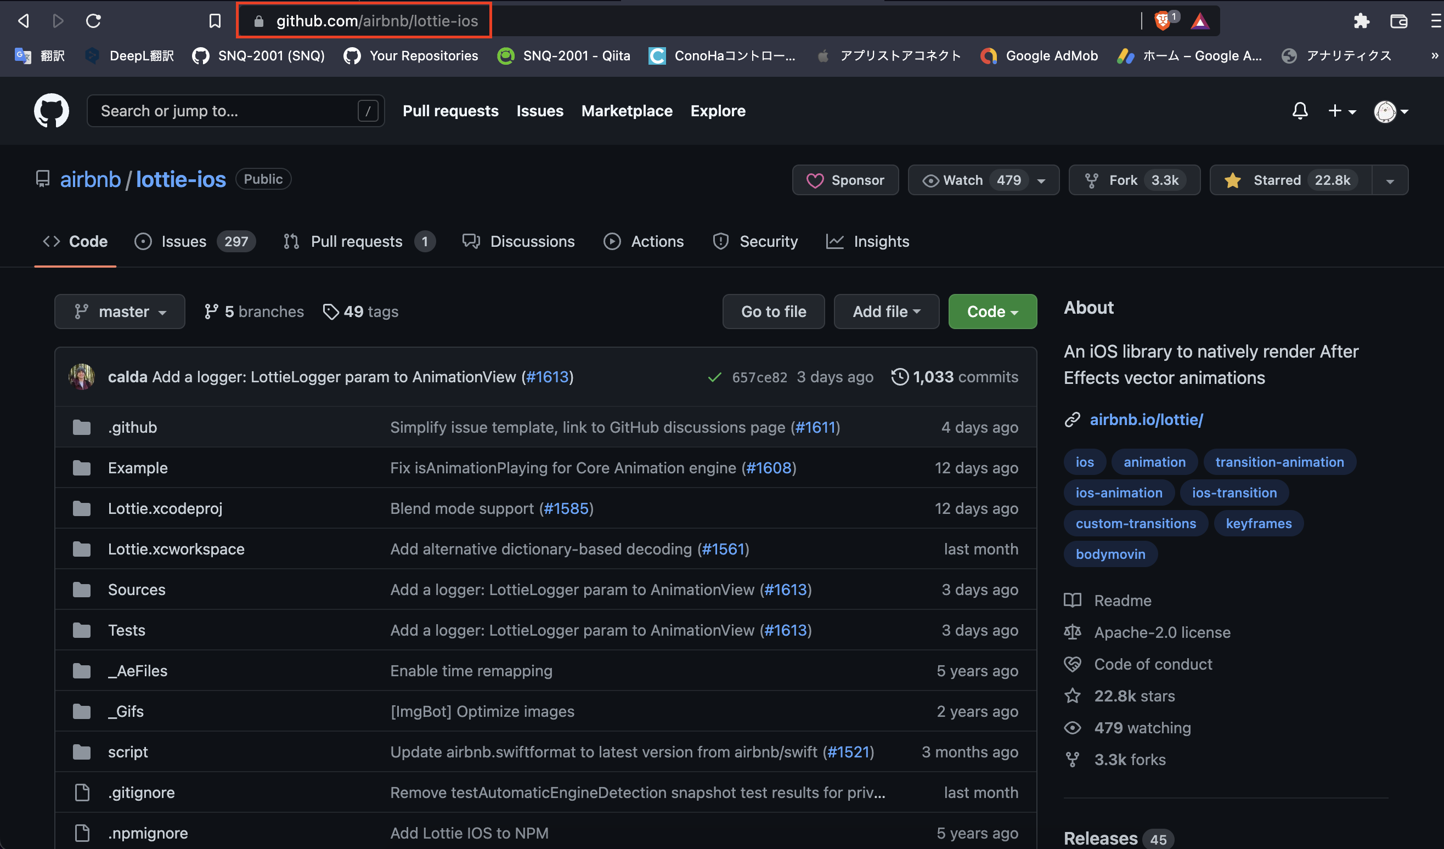
Task: Open the 1,033 commits history
Action: pos(955,377)
